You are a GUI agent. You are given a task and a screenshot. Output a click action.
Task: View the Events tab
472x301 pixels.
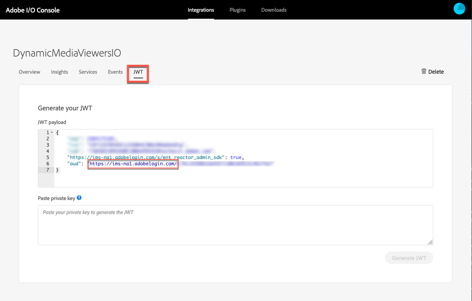[x=115, y=72]
